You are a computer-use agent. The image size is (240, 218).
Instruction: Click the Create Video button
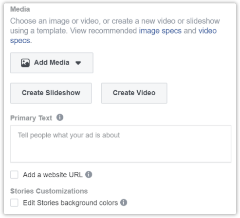point(134,93)
